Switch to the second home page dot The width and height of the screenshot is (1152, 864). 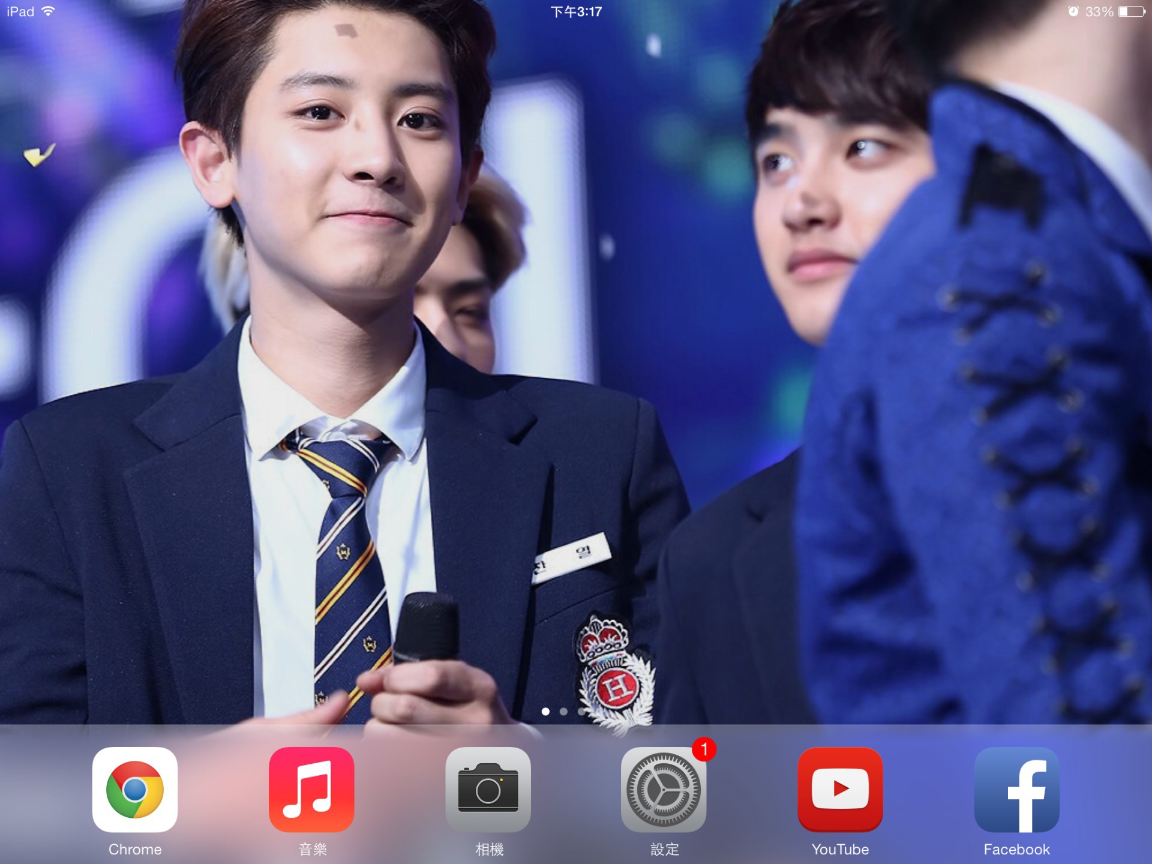[563, 712]
